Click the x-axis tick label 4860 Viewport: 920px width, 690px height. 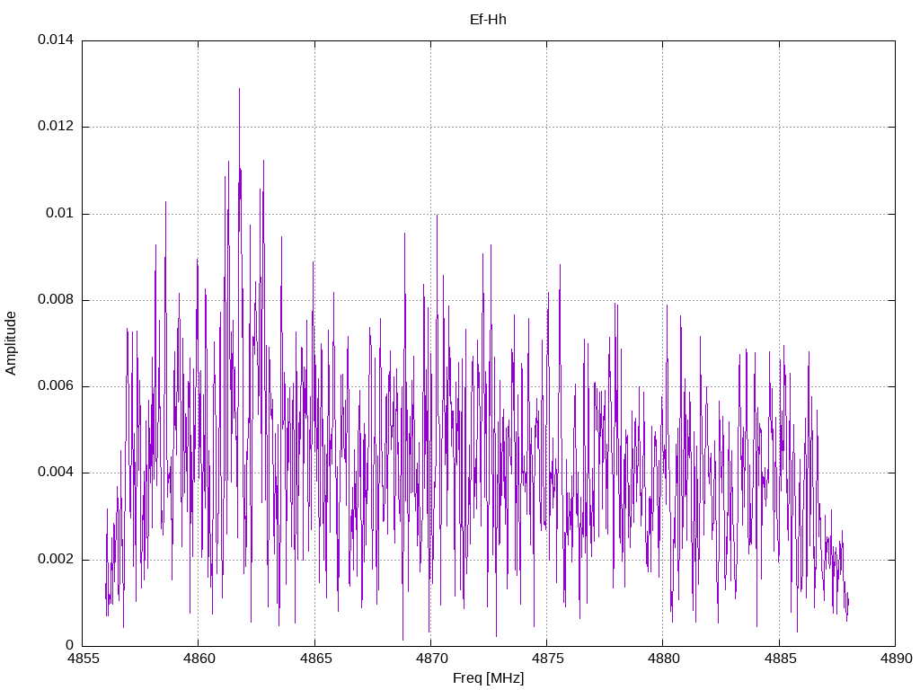199,659
